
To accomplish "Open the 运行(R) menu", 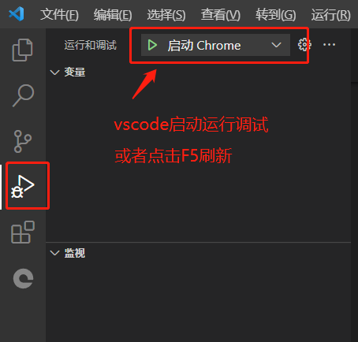I will (331, 14).
